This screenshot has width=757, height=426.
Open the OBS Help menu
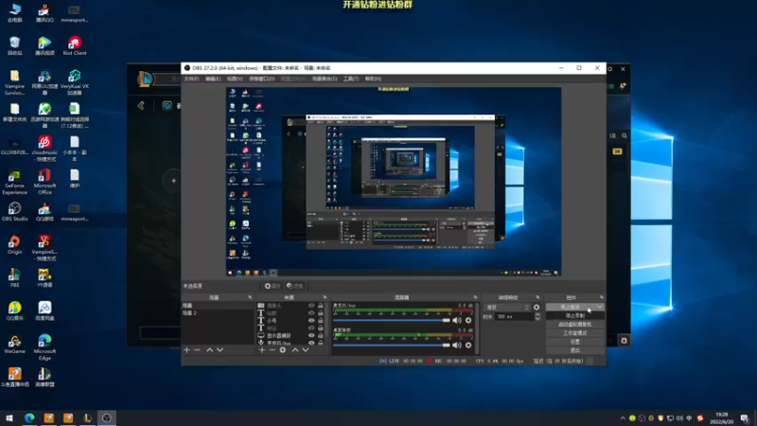click(x=373, y=79)
